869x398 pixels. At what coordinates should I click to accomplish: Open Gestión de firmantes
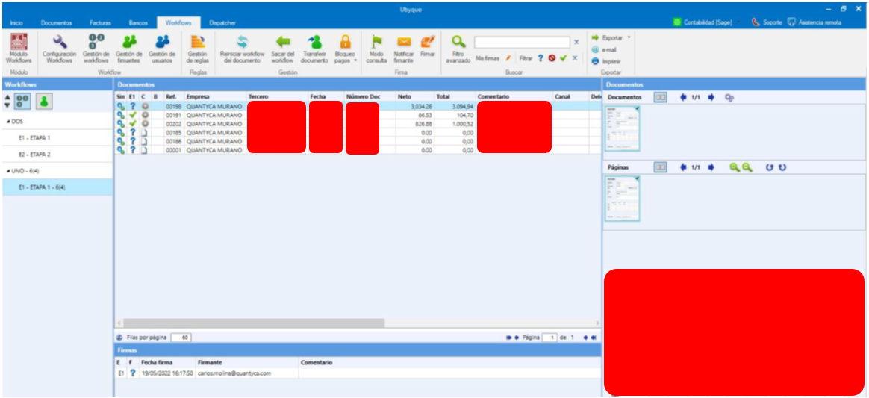(129, 49)
